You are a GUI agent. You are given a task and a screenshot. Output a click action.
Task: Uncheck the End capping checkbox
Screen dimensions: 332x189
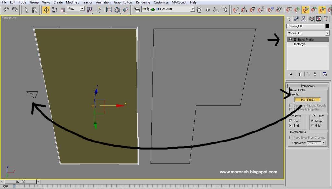[x=290, y=126]
